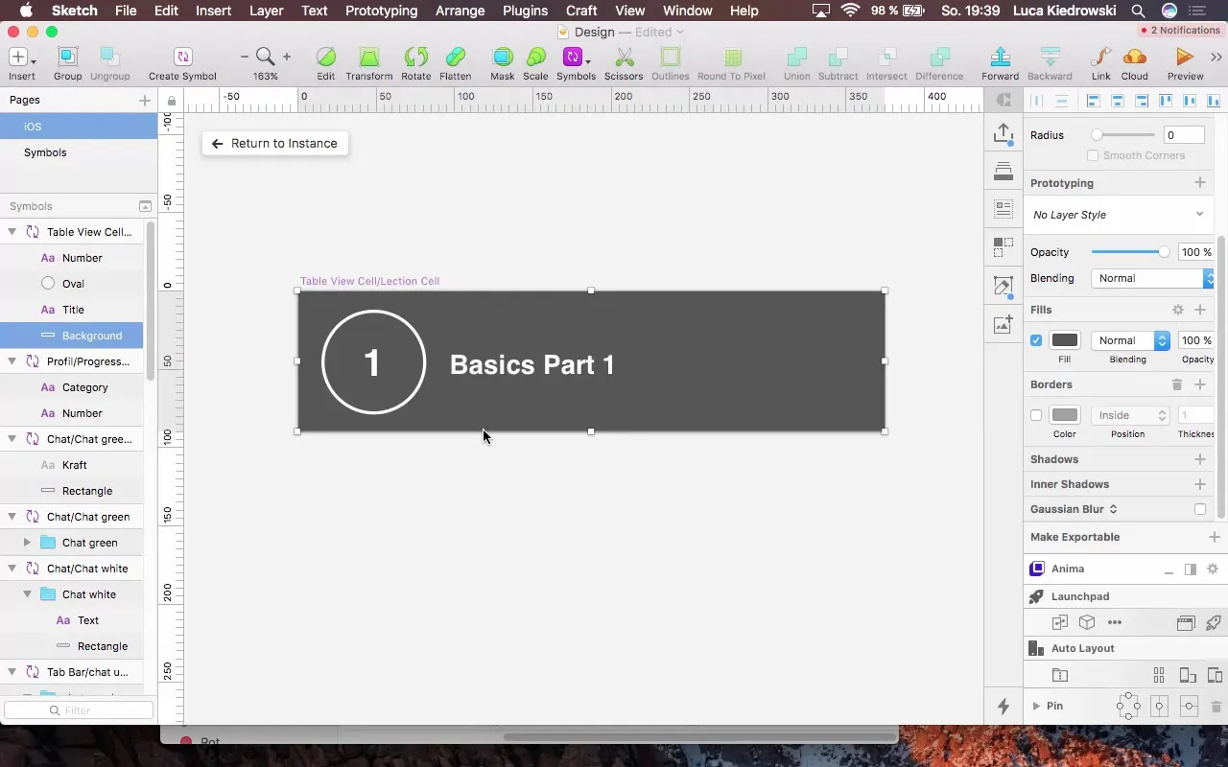The image size is (1228, 767).
Task: Send the layer Backward
Action: click(x=1050, y=62)
